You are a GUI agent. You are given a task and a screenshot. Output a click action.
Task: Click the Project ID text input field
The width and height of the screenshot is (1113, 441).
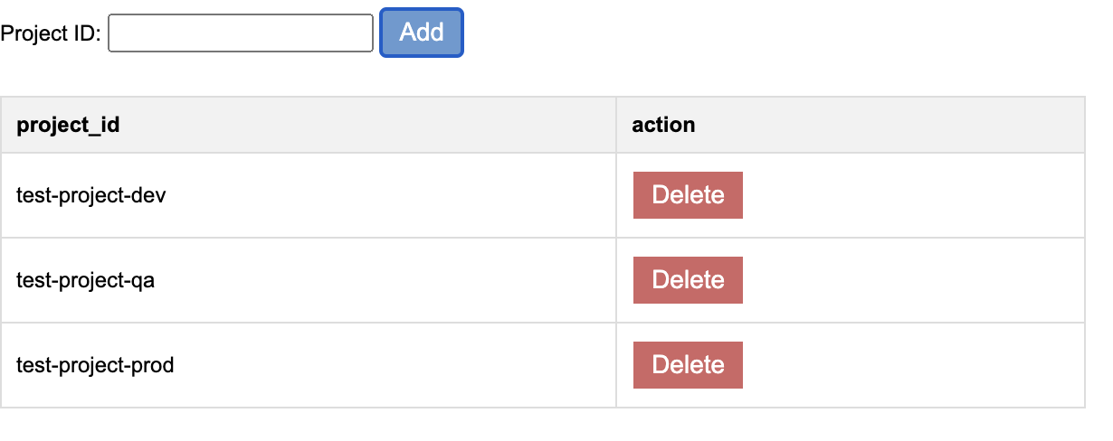tap(241, 33)
